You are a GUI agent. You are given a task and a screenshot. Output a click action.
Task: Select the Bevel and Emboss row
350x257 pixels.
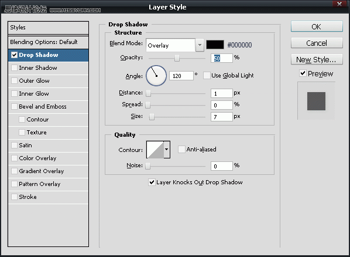tap(48, 107)
